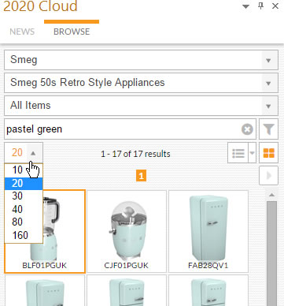Switch to orange grid thumbnail view
284x306 pixels.
click(268, 153)
